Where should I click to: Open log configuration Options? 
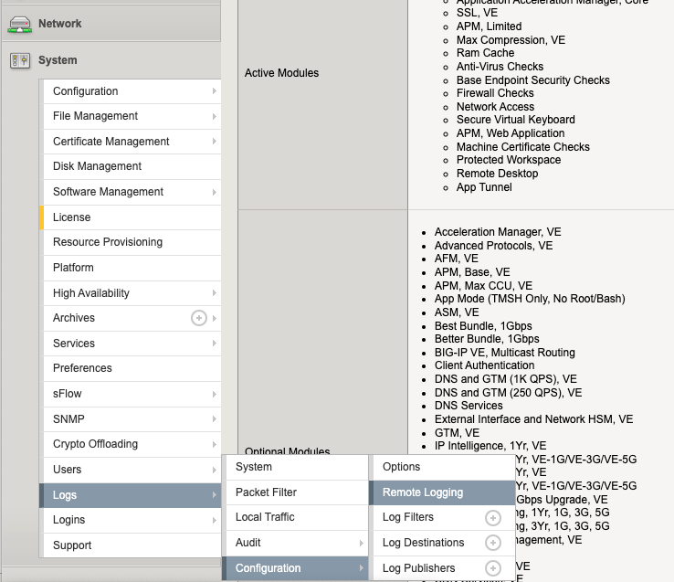pos(442,467)
